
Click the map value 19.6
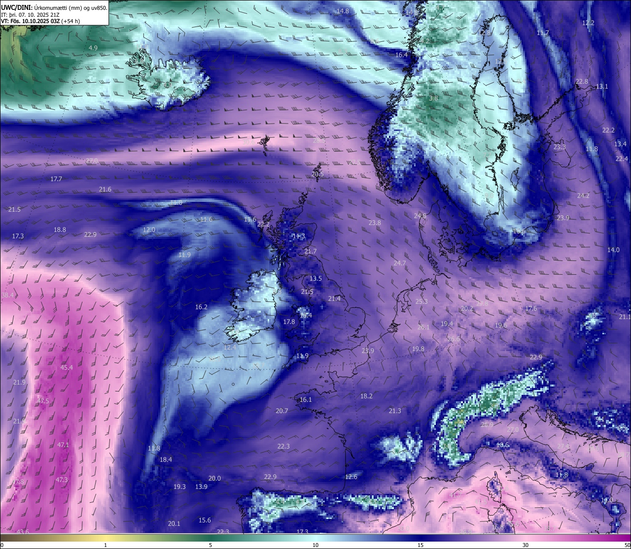click(501, 325)
